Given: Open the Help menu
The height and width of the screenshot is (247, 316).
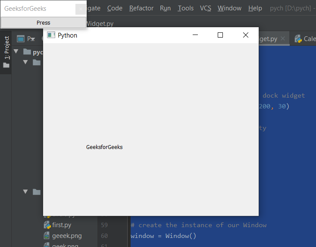Looking at the screenshot, I should point(255,8).
